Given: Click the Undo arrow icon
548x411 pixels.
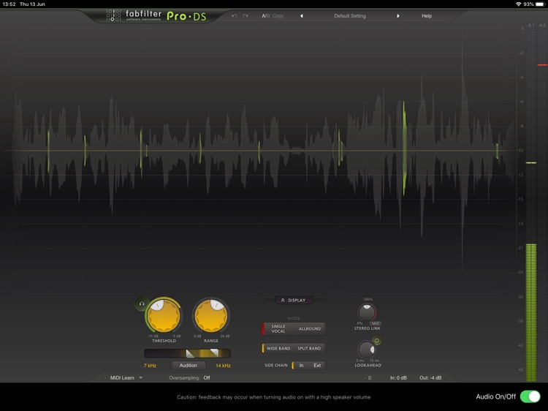Looking at the screenshot, I should coord(234,16).
